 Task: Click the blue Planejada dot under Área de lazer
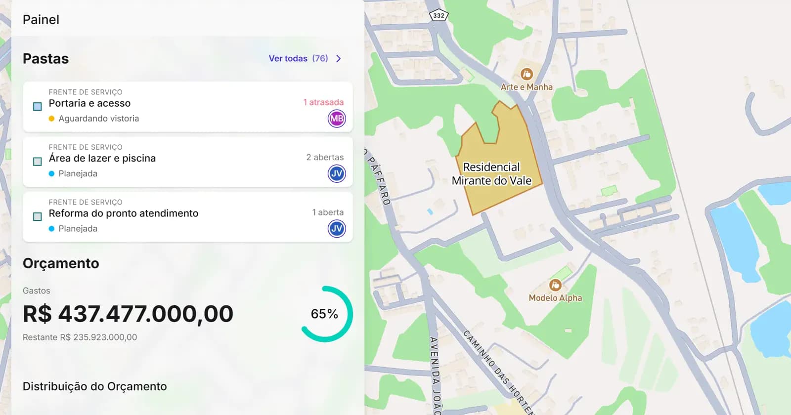pos(51,173)
